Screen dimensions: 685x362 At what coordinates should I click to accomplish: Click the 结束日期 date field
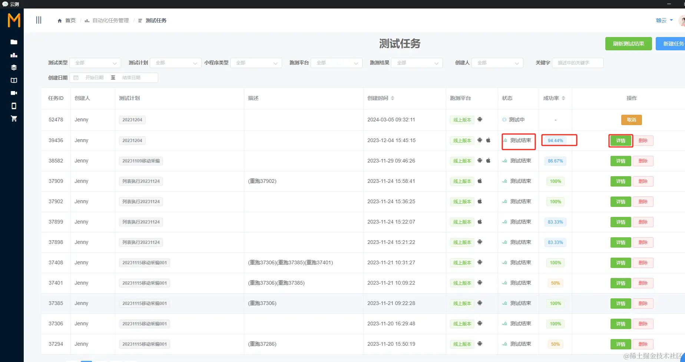(x=132, y=78)
